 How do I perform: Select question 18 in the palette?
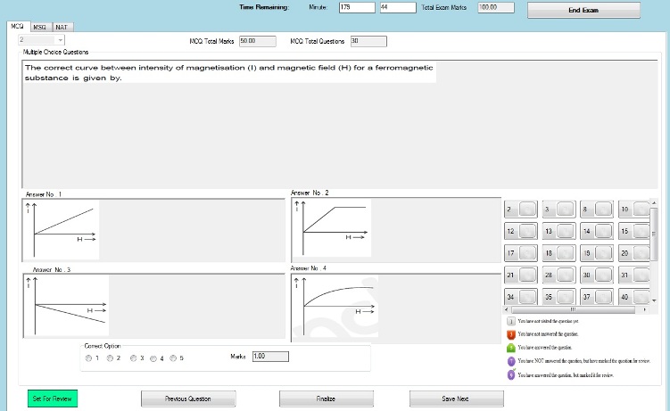(558, 253)
